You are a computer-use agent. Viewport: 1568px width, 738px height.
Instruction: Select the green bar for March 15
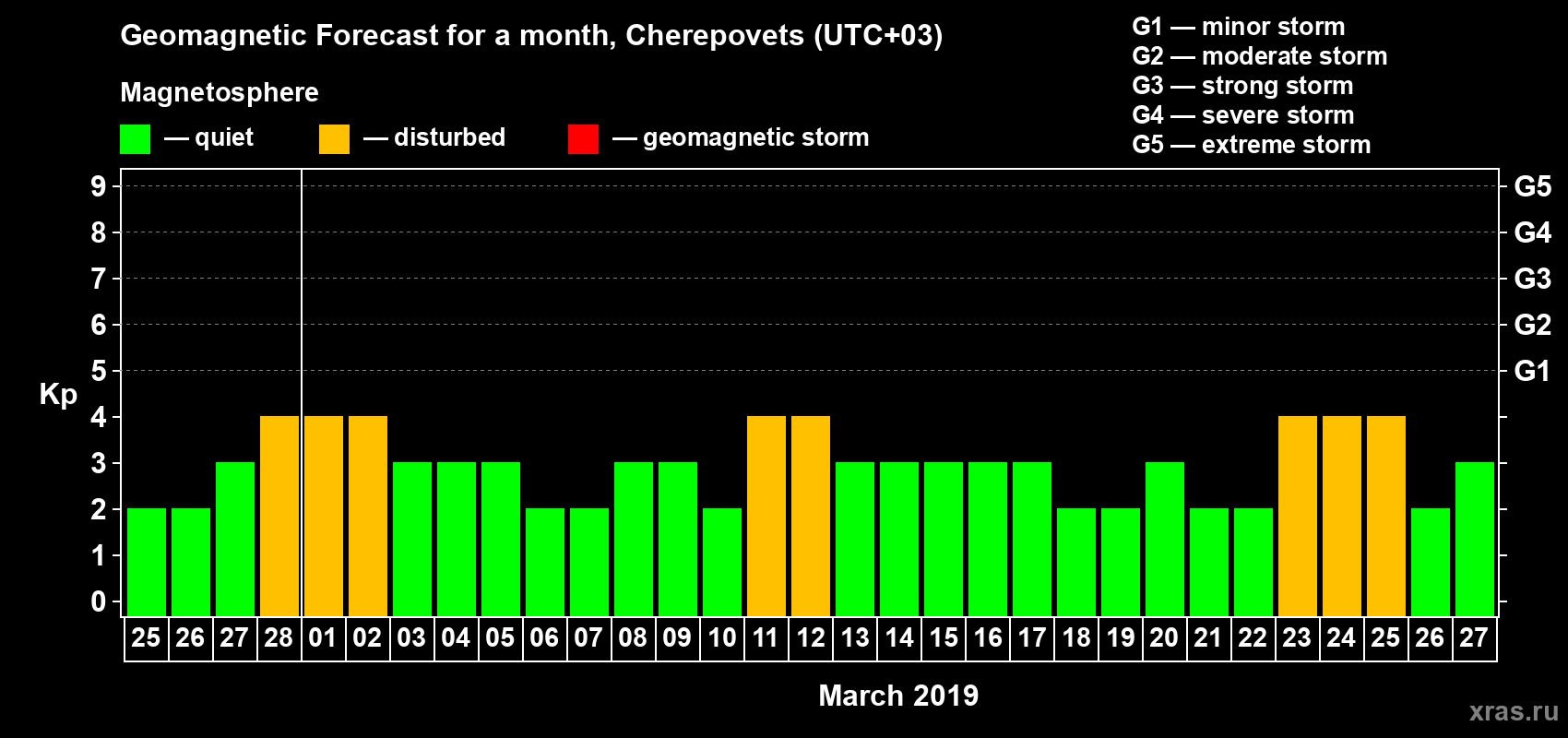(x=944, y=539)
